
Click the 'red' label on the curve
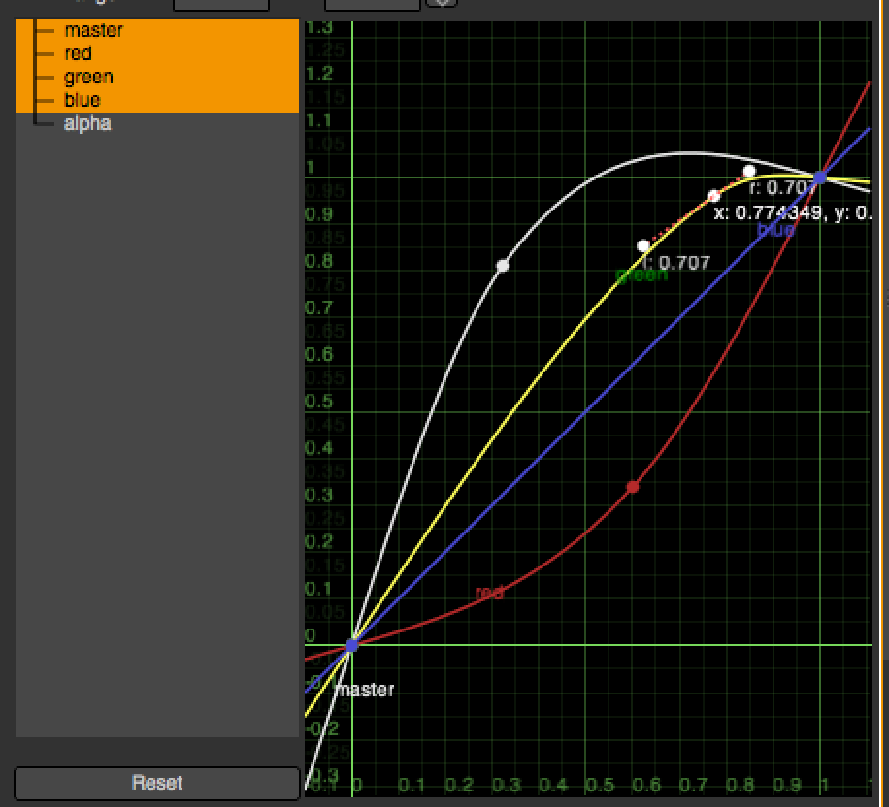tap(489, 593)
